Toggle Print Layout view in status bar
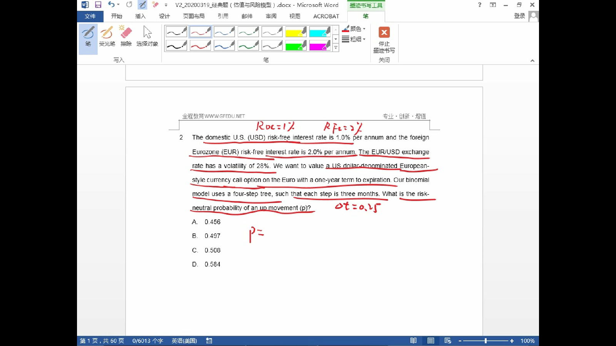Image resolution: width=616 pixels, height=346 pixels. (x=430, y=341)
